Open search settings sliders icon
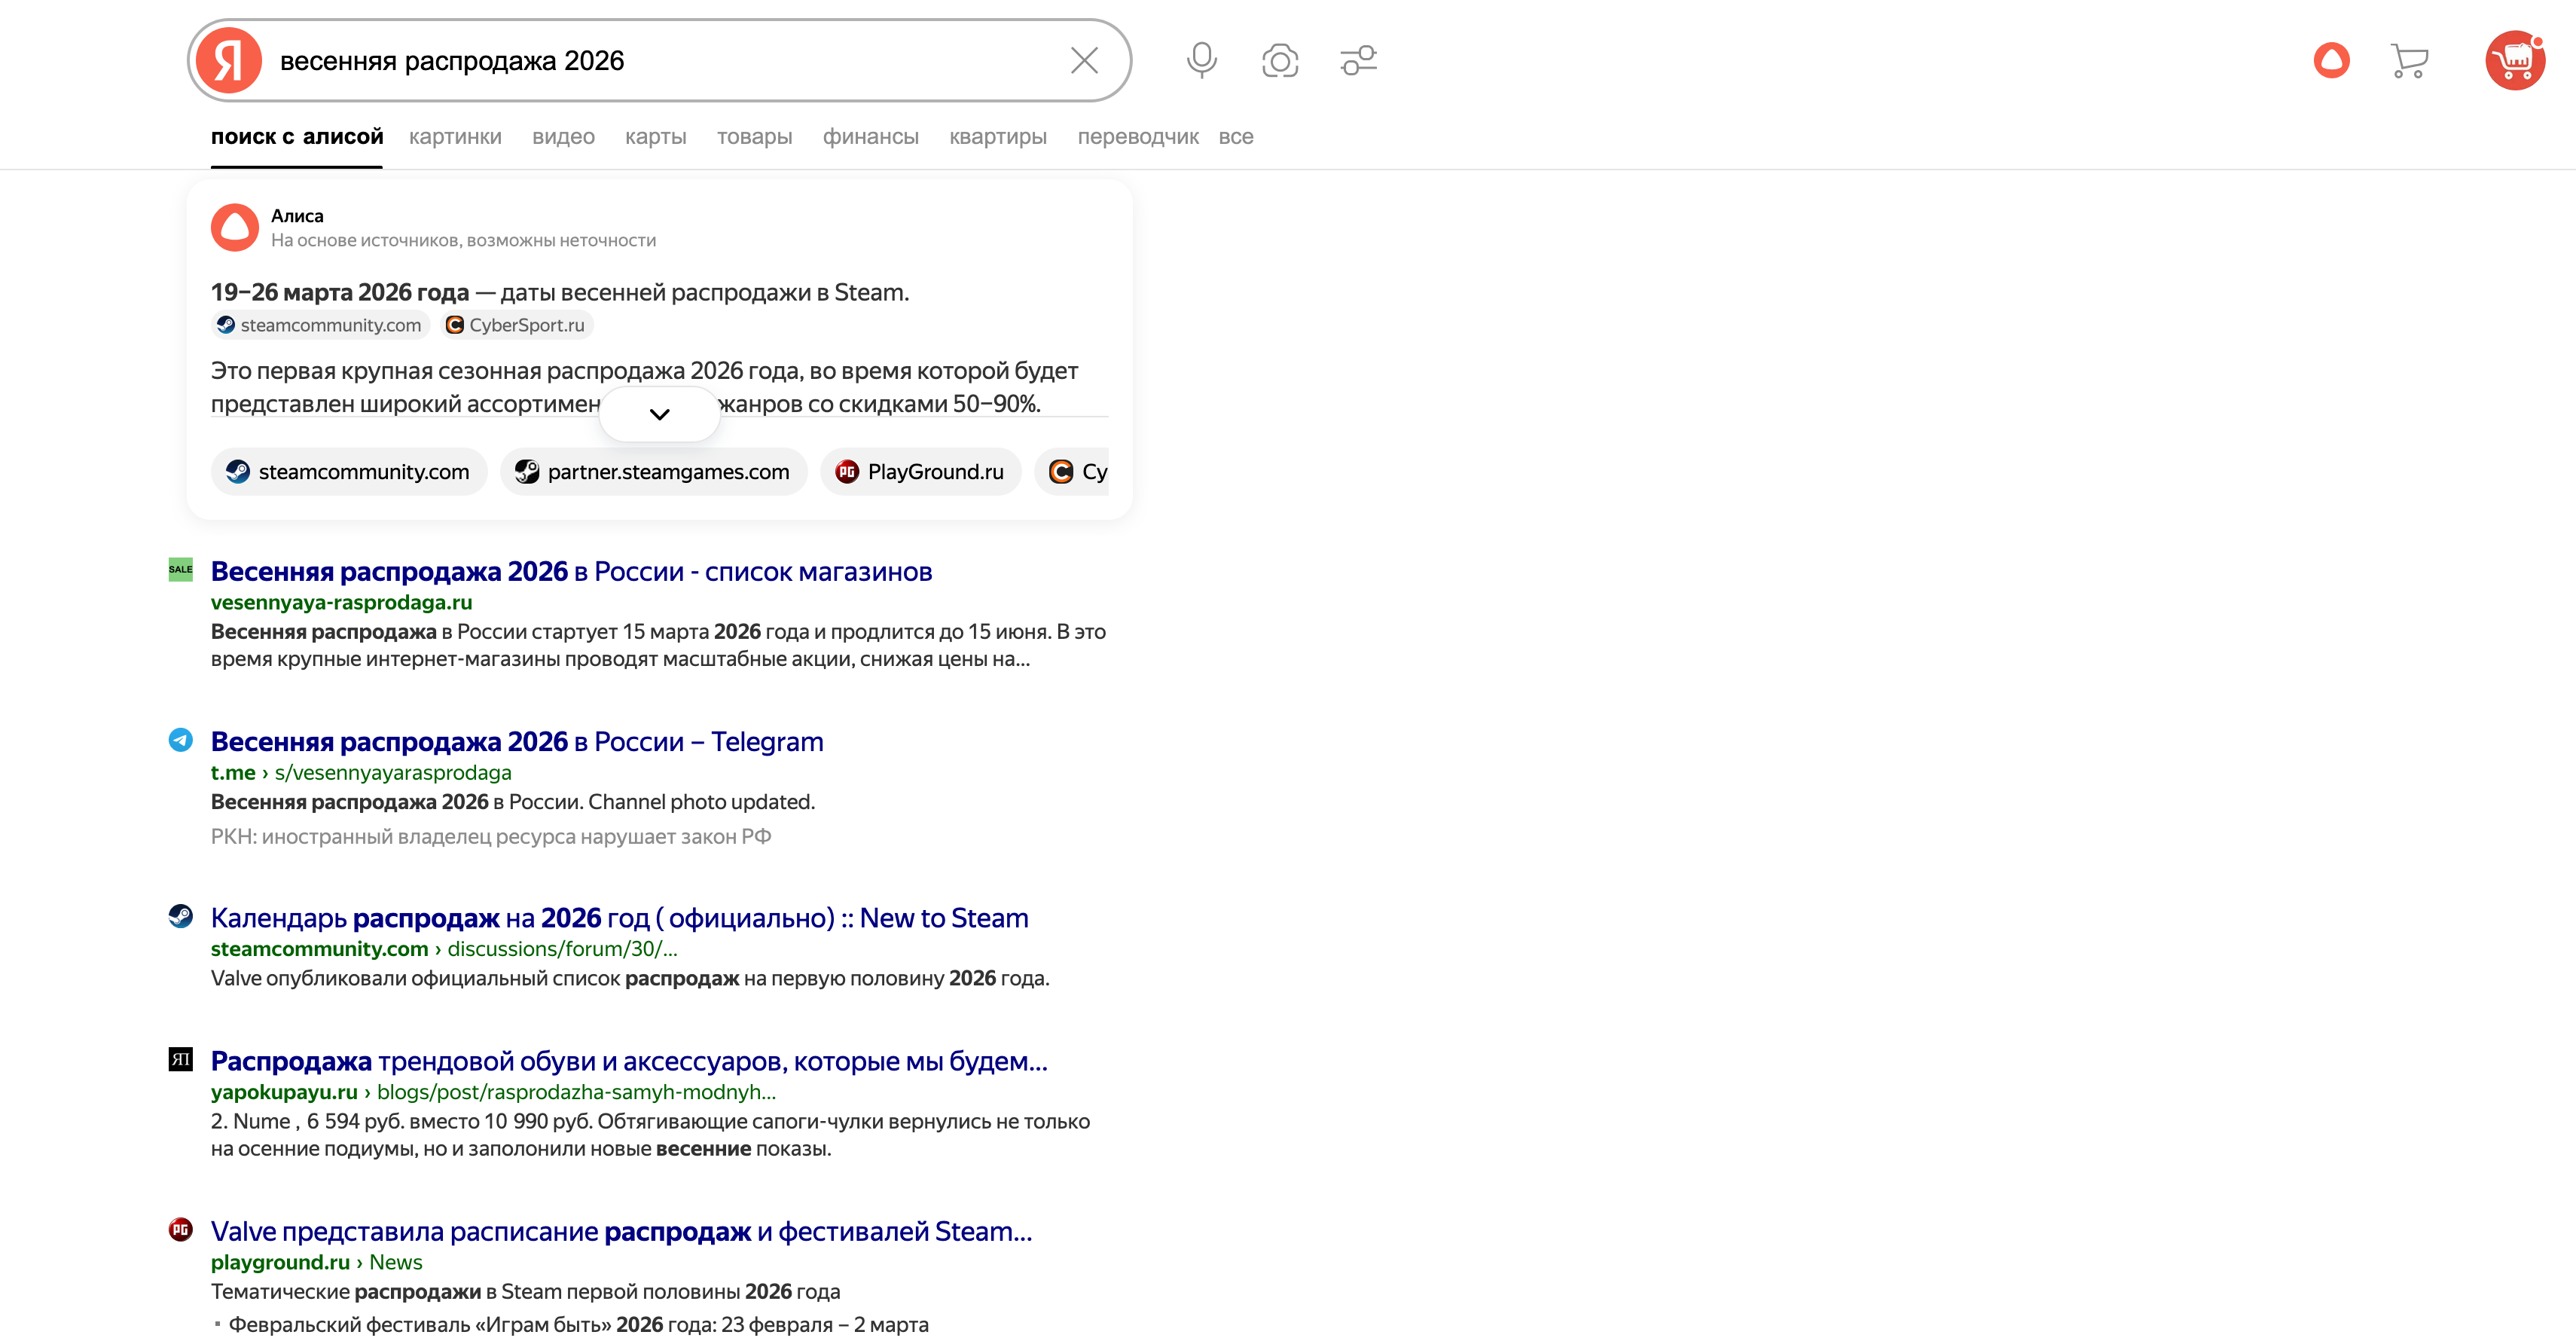 click(x=1358, y=61)
